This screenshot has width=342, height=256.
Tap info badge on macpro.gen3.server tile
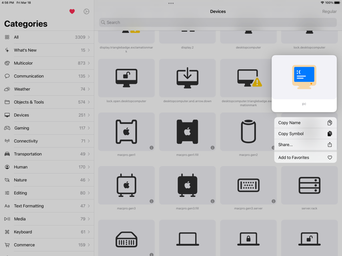[274, 201]
